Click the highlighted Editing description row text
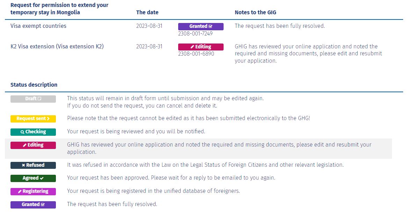The image size is (407, 212). click(219, 148)
